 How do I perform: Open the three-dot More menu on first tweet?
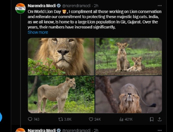[x=159, y=5]
